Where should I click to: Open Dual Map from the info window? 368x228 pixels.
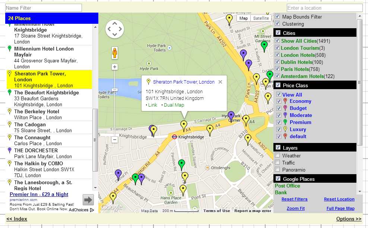[174, 105]
